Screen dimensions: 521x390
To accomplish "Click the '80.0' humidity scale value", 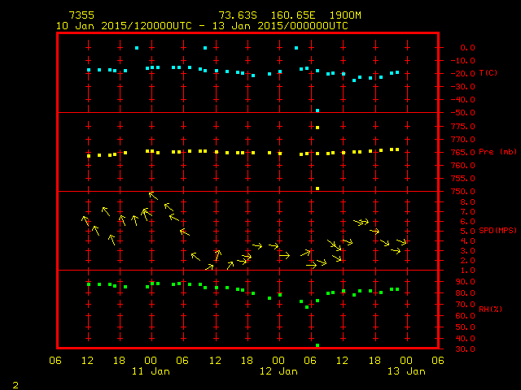I will click(x=465, y=293).
